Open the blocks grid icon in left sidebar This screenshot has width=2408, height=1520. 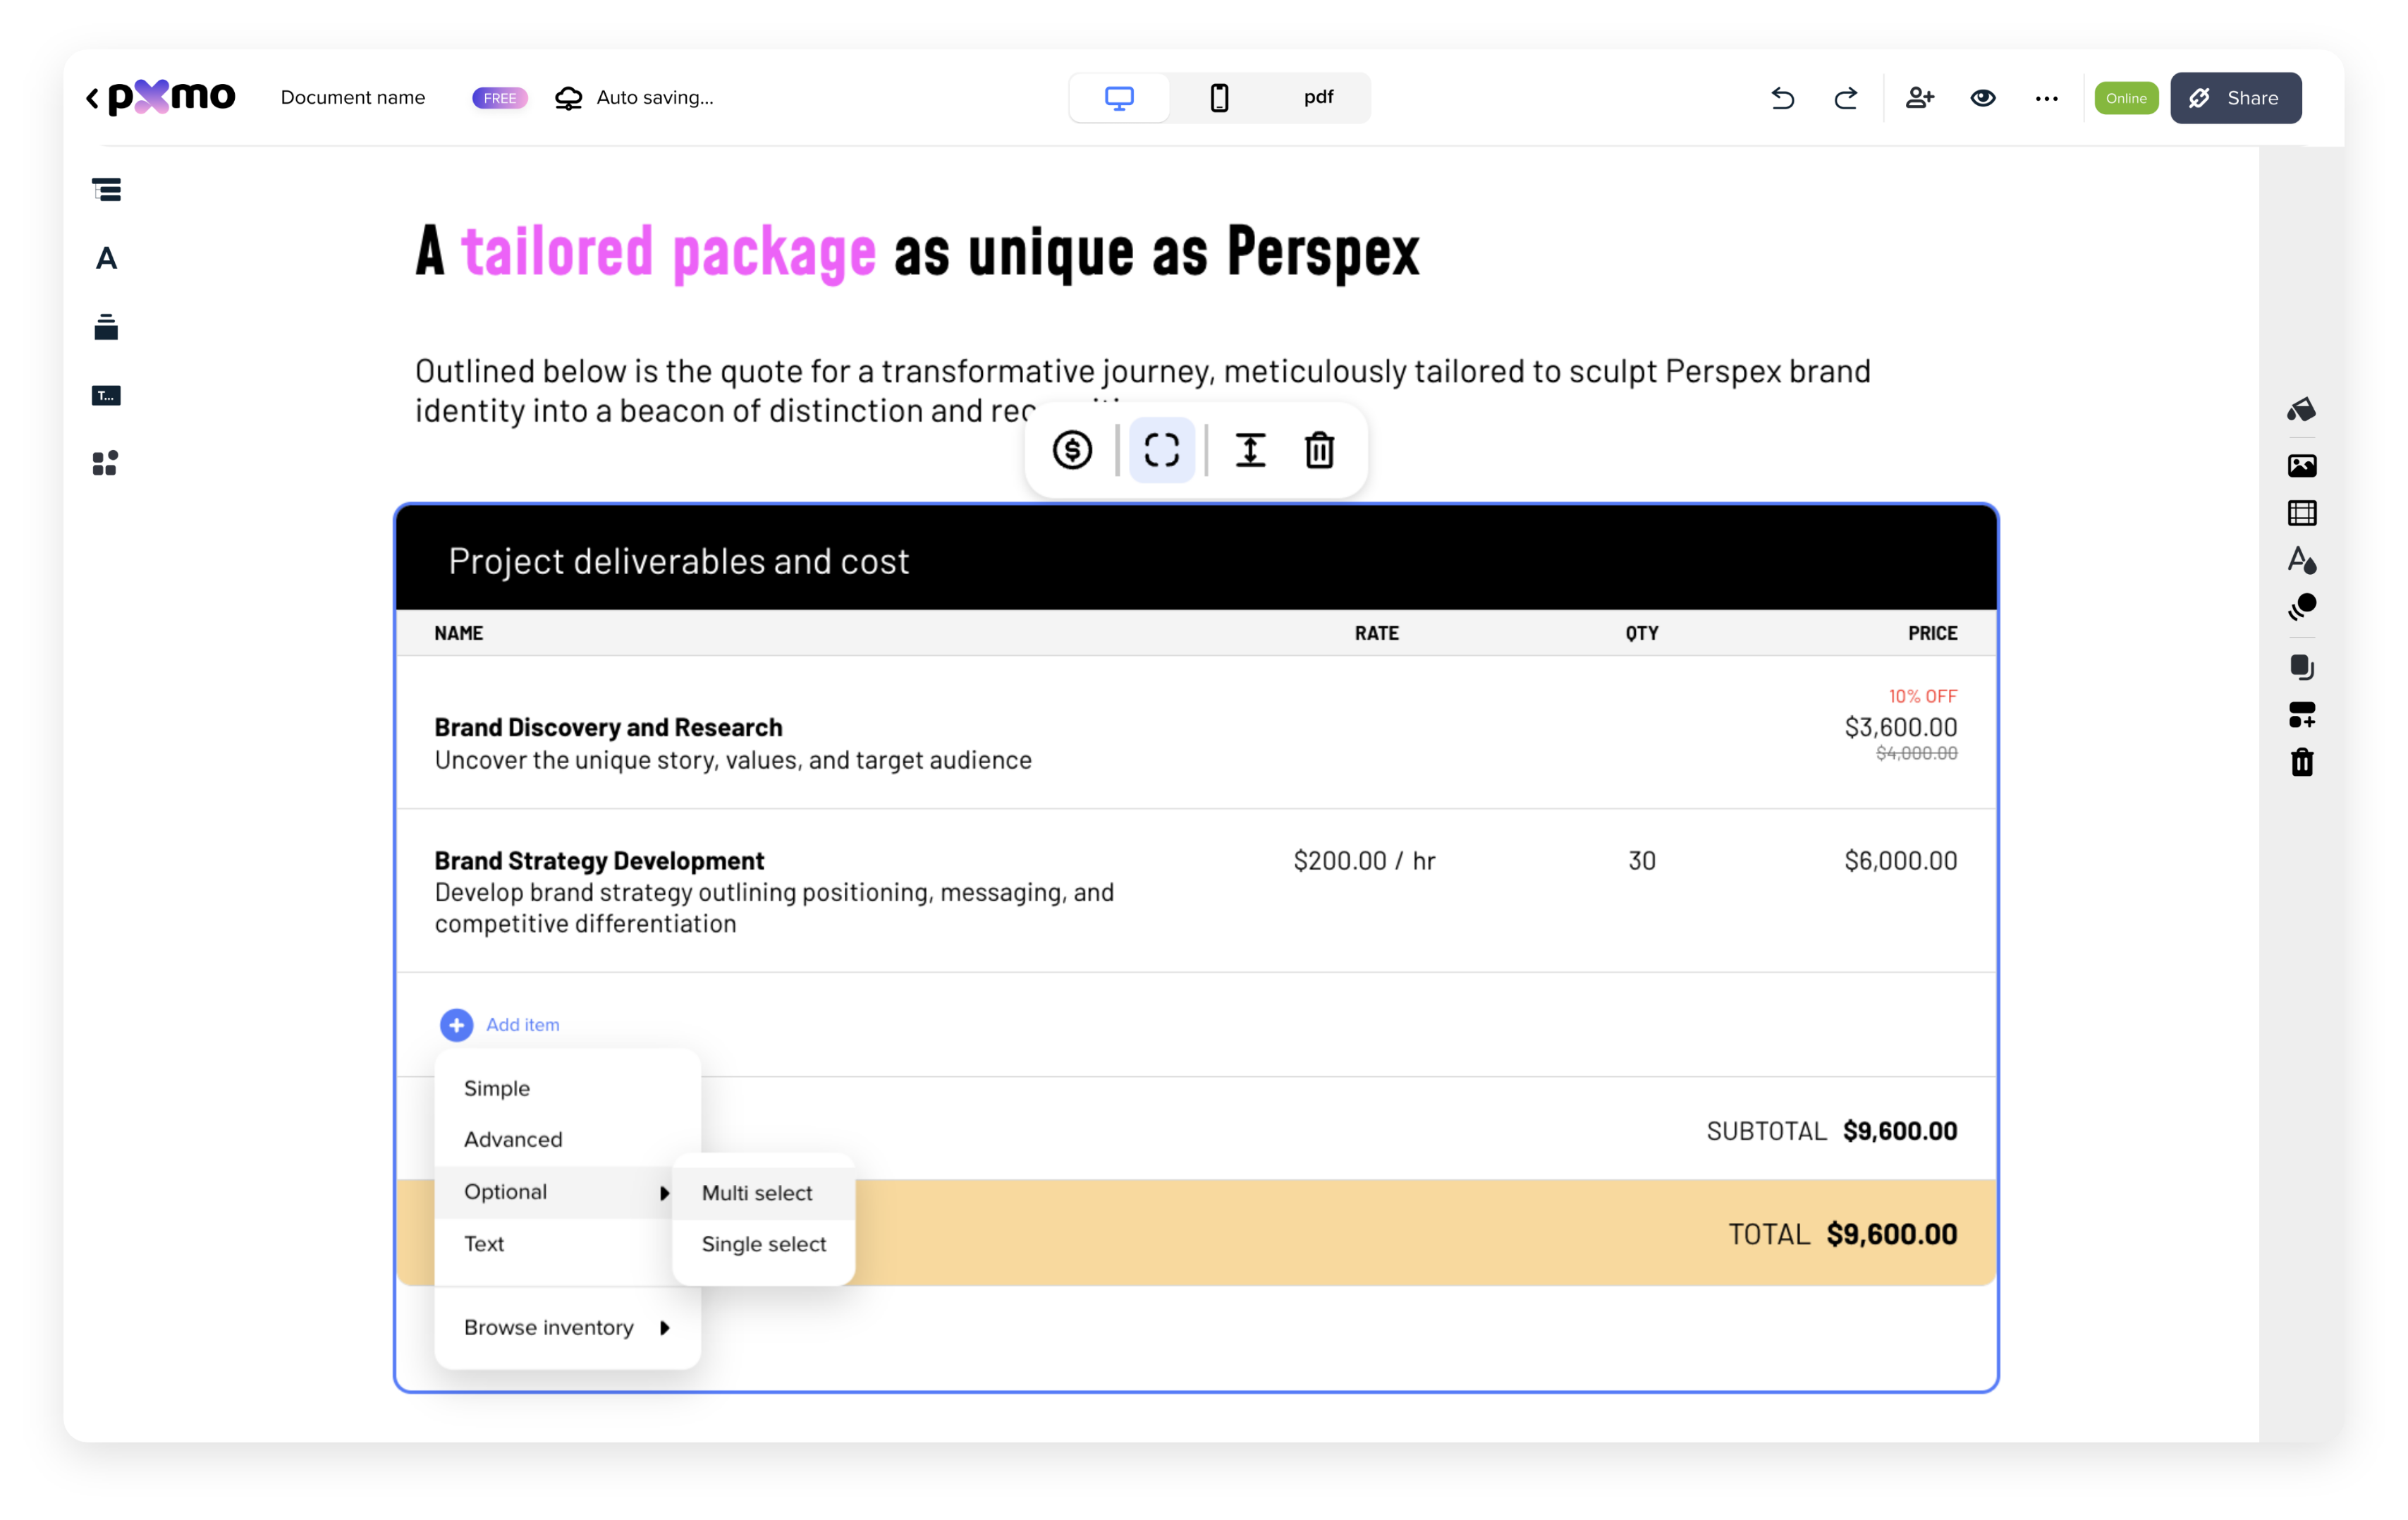pyautogui.click(x=106, y=463)
